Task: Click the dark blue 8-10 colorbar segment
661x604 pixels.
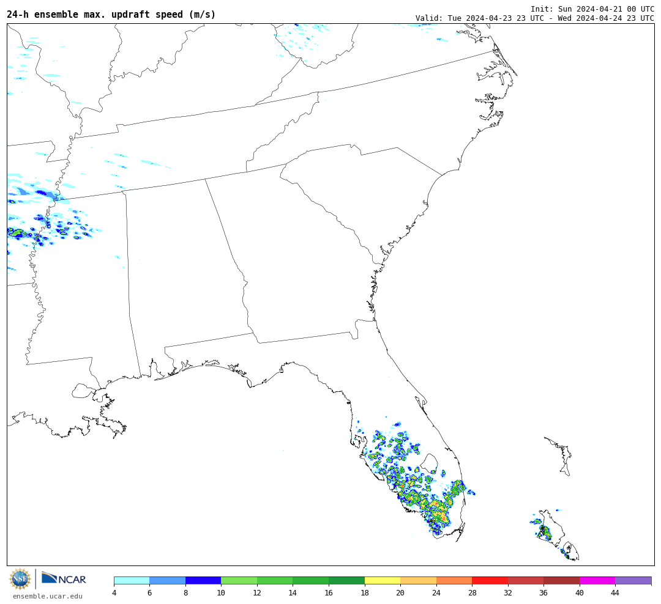Action: [203, 580]
